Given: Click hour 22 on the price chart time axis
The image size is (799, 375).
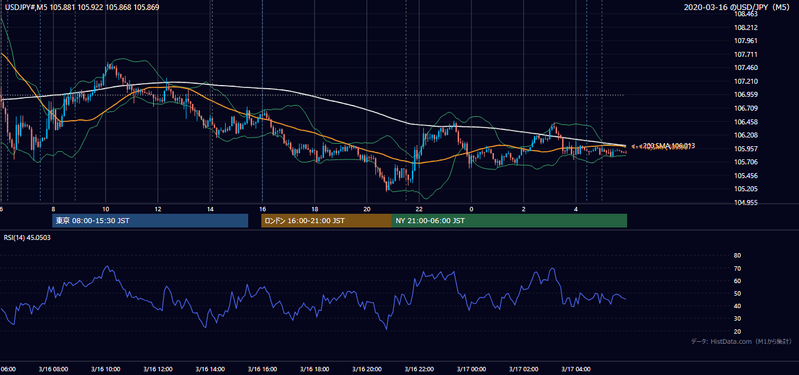Looking at the screenshot, I should click(420, 209).
